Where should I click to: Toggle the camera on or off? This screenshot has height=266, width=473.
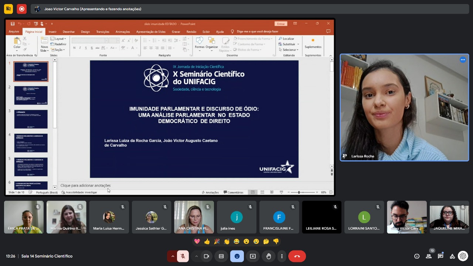point(207,256)
